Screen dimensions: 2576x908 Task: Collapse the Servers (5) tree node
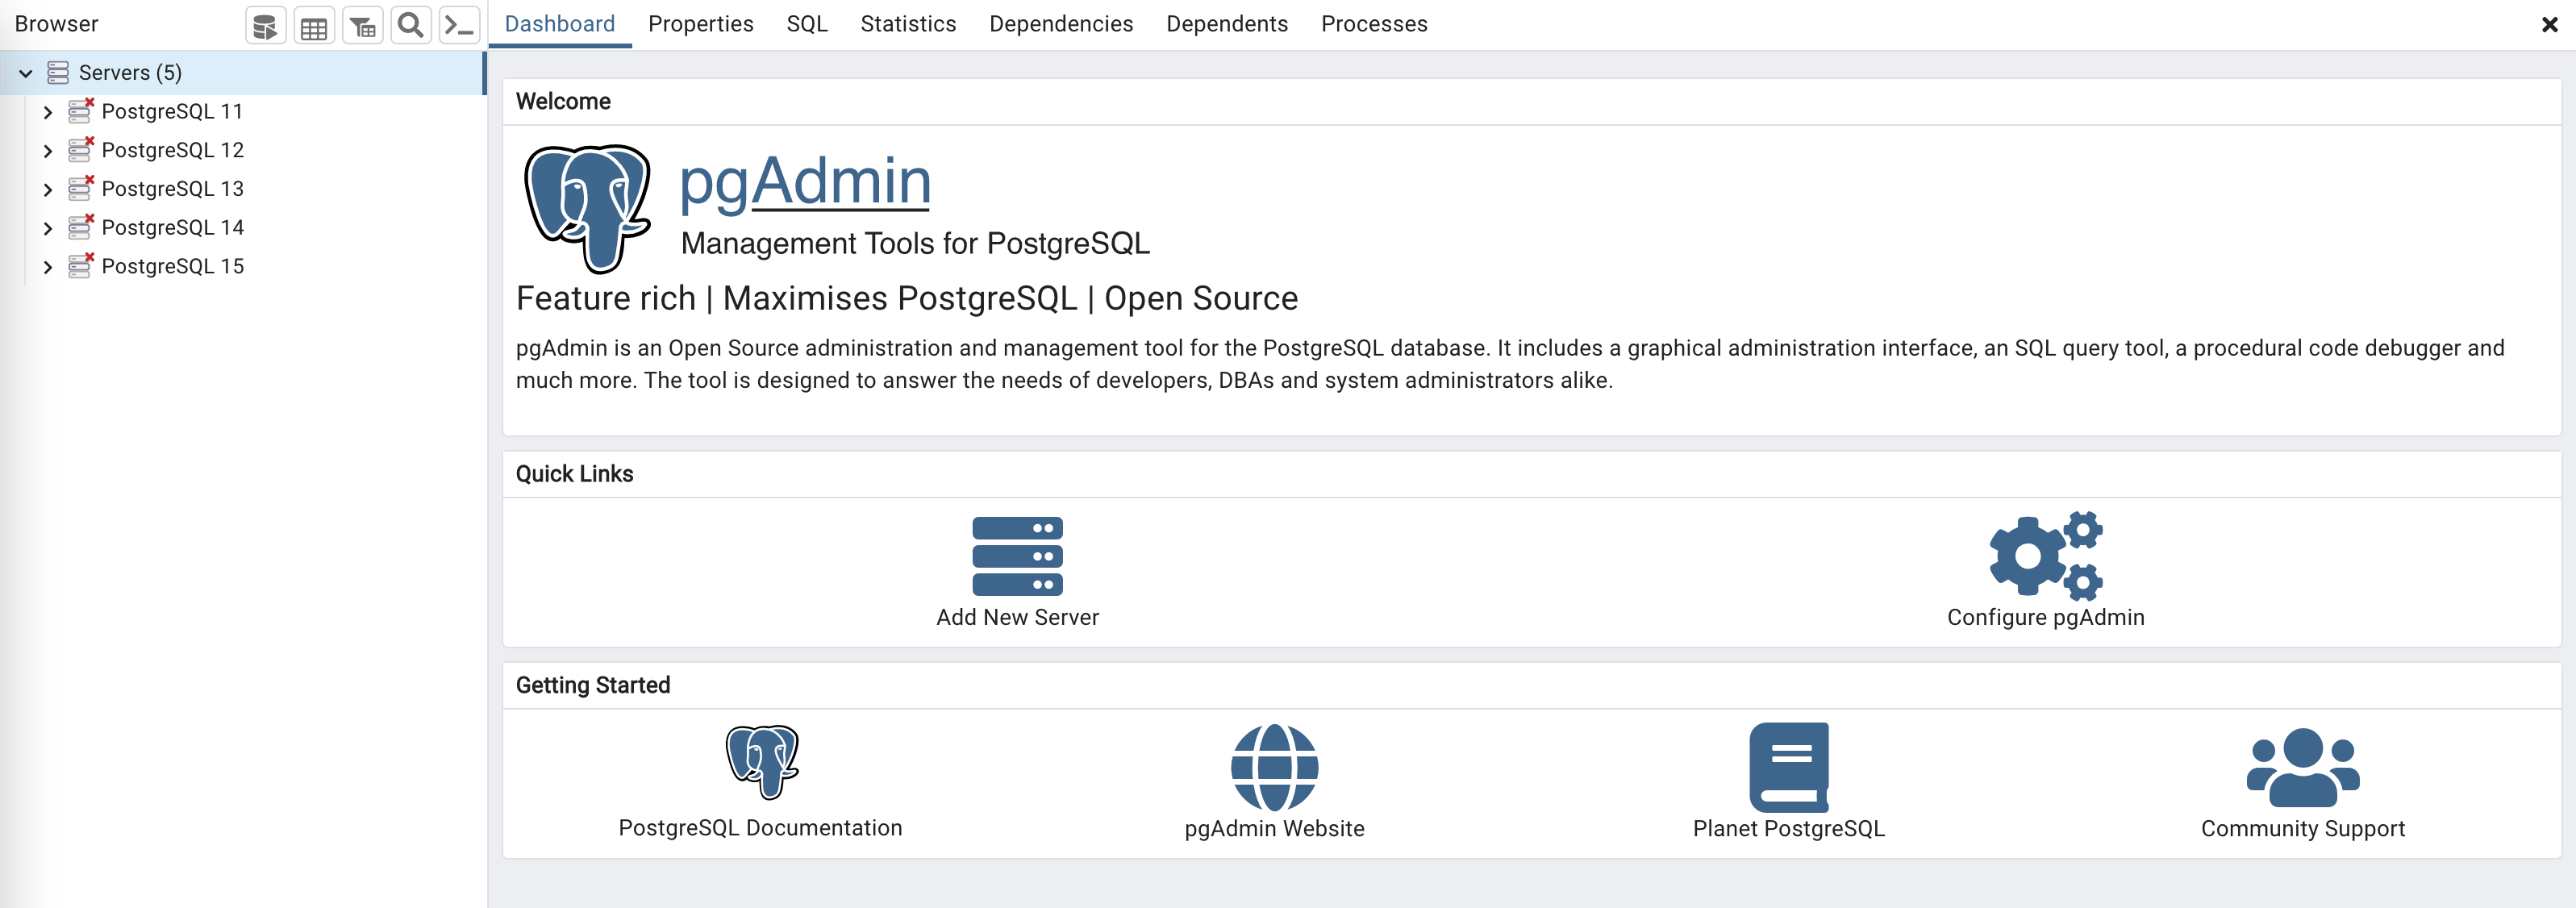coord(26,73)
